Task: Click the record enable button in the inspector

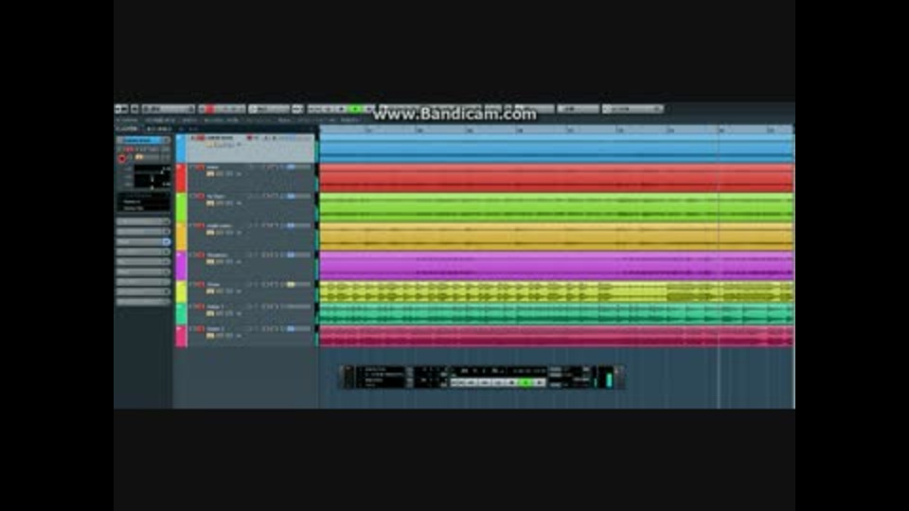Action: pos(122,158)
